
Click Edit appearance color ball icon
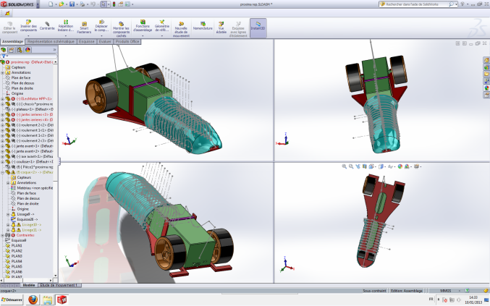[400, 166]
